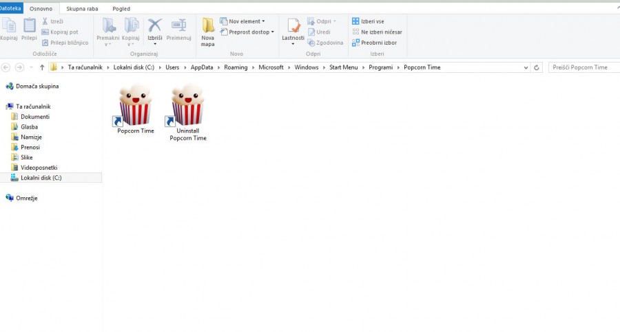The image size is (620, 332).
Task: Click the Izbriši delete icon
Action: (x=155, y=26)
